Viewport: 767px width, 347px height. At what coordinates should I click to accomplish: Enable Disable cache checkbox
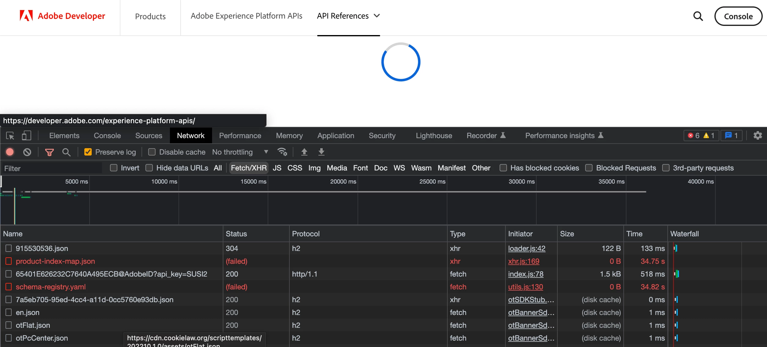pos(152,152)
